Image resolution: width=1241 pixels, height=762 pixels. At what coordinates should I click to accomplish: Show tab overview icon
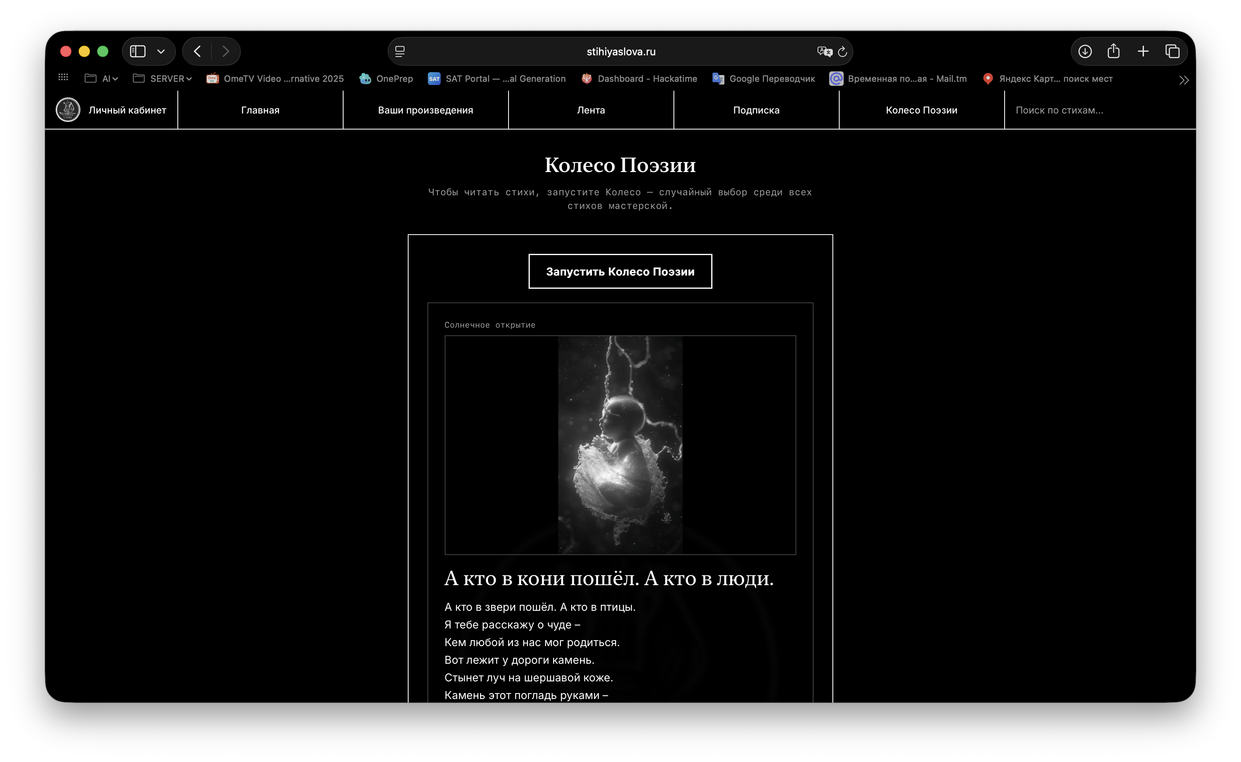point(1172,51)
